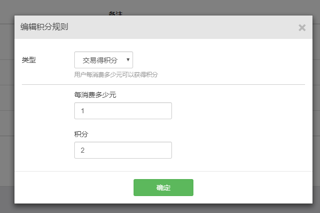
Task: Click the 类型 field label
Action: [x=29, y=60]
